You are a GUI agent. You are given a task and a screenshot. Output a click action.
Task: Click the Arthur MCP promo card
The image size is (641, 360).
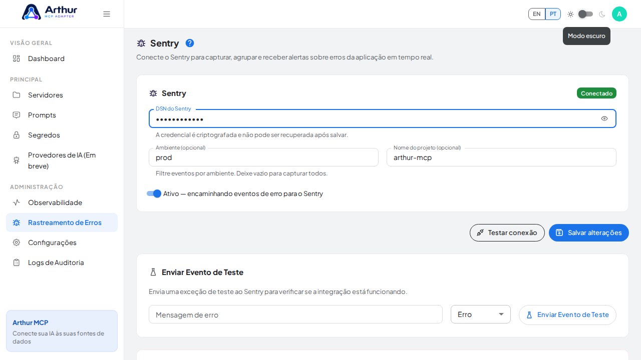pos(62,331)
